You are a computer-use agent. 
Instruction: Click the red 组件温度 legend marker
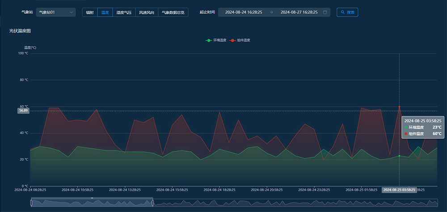coord(232,40)
